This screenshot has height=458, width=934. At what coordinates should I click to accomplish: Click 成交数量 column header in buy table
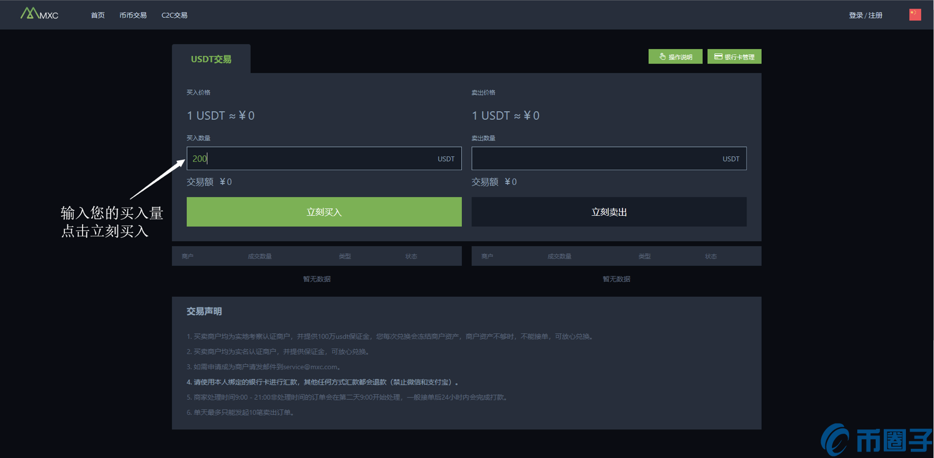pyautogui.click(x=259, y=256)
